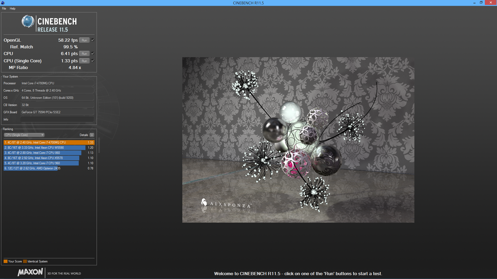Image resolution: width=497 pixels, height=279 pixels.
Task: Open the CPU (Single Core) ranking dropdown
Action: pyautogui.click(x=24, y=135)
